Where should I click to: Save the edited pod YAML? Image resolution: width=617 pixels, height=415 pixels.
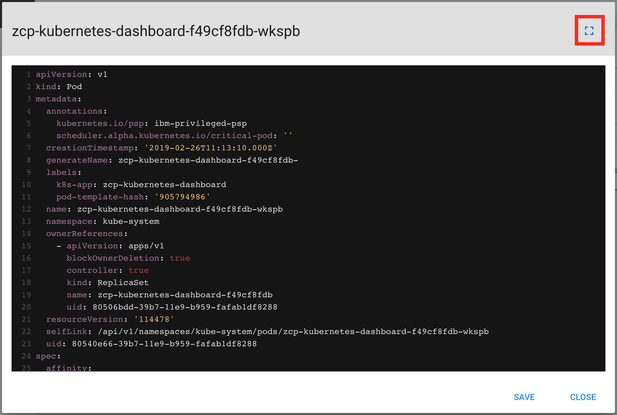coord(524,397)
